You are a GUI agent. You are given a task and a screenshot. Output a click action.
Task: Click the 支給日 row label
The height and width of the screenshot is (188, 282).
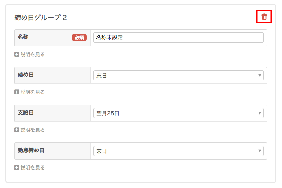pos(26,112)
